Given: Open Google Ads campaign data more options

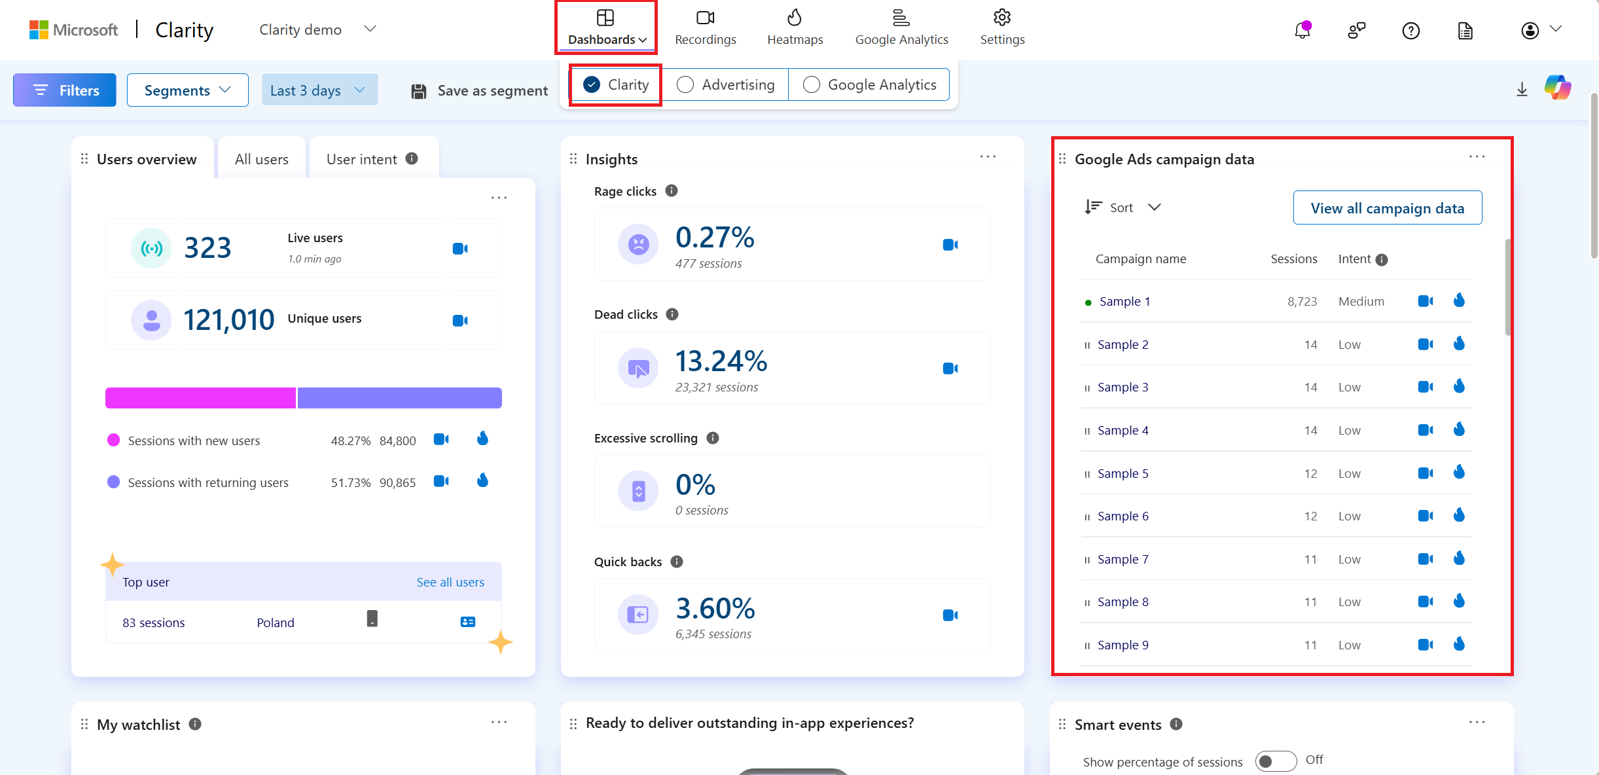Looking at the screenshot, I should point(1477,157).
